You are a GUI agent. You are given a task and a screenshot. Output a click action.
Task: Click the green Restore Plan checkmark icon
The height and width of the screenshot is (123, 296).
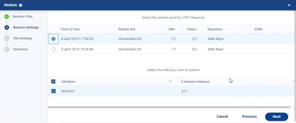click(7, 17)
